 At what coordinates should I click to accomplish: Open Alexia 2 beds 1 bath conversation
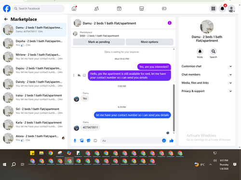point(34,138)
